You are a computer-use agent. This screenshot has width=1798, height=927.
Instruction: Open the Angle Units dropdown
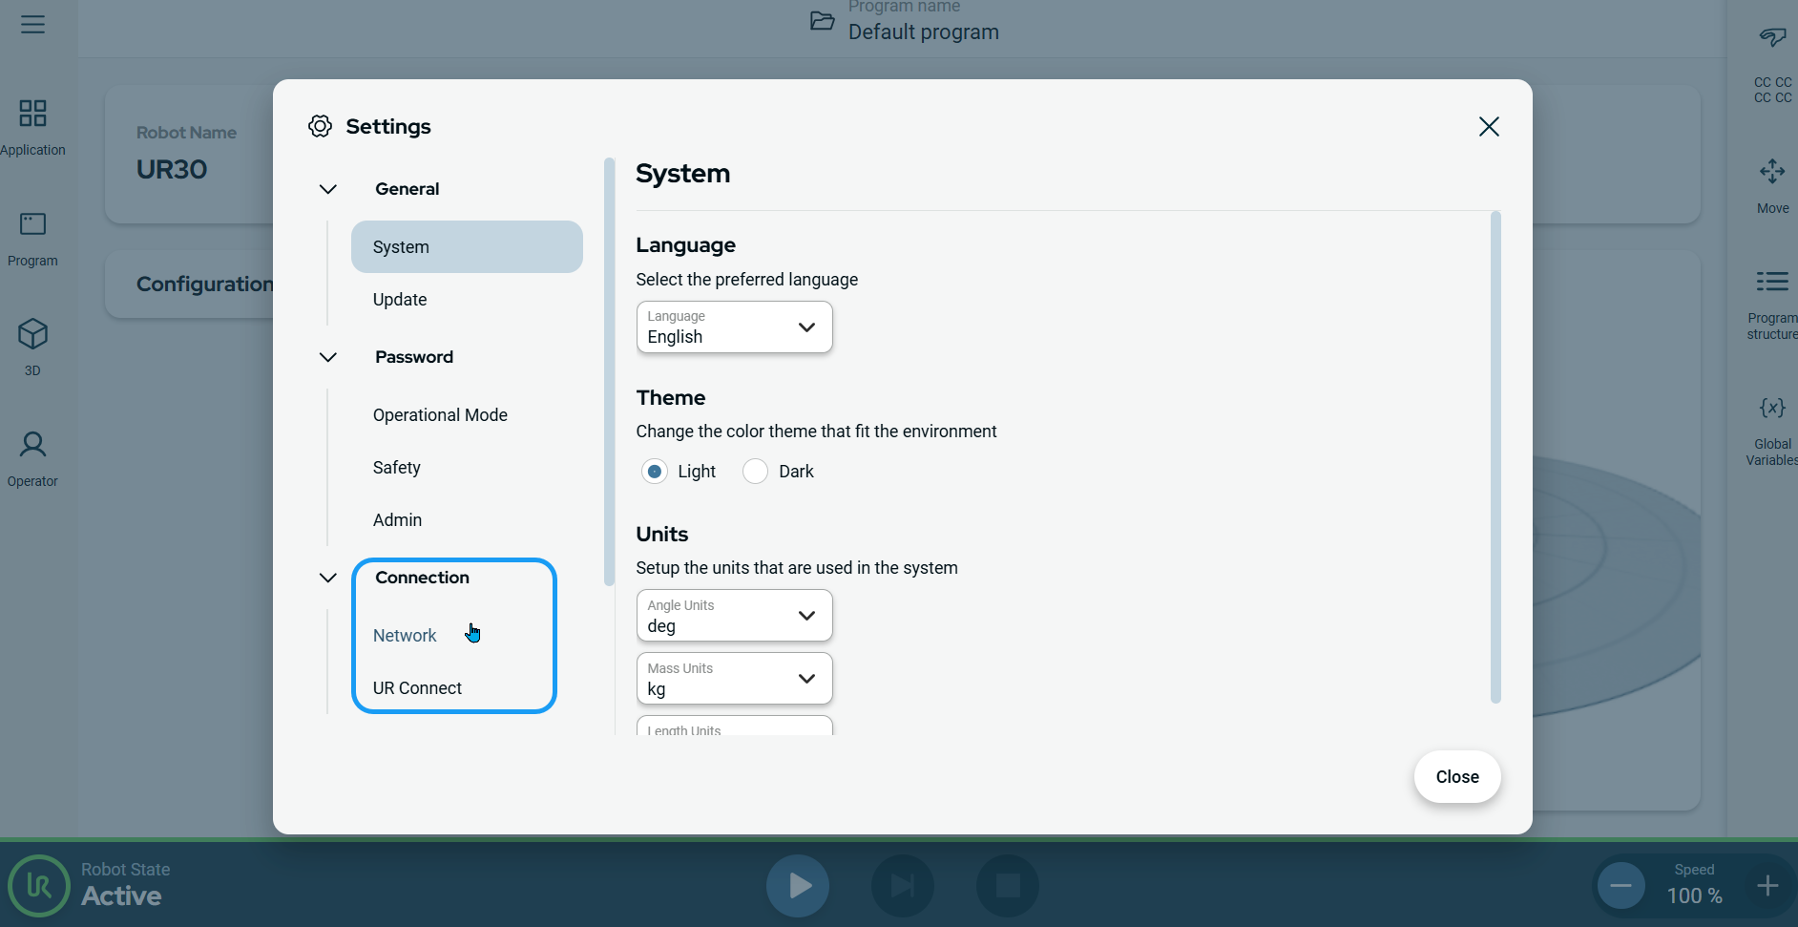[734, 616]
